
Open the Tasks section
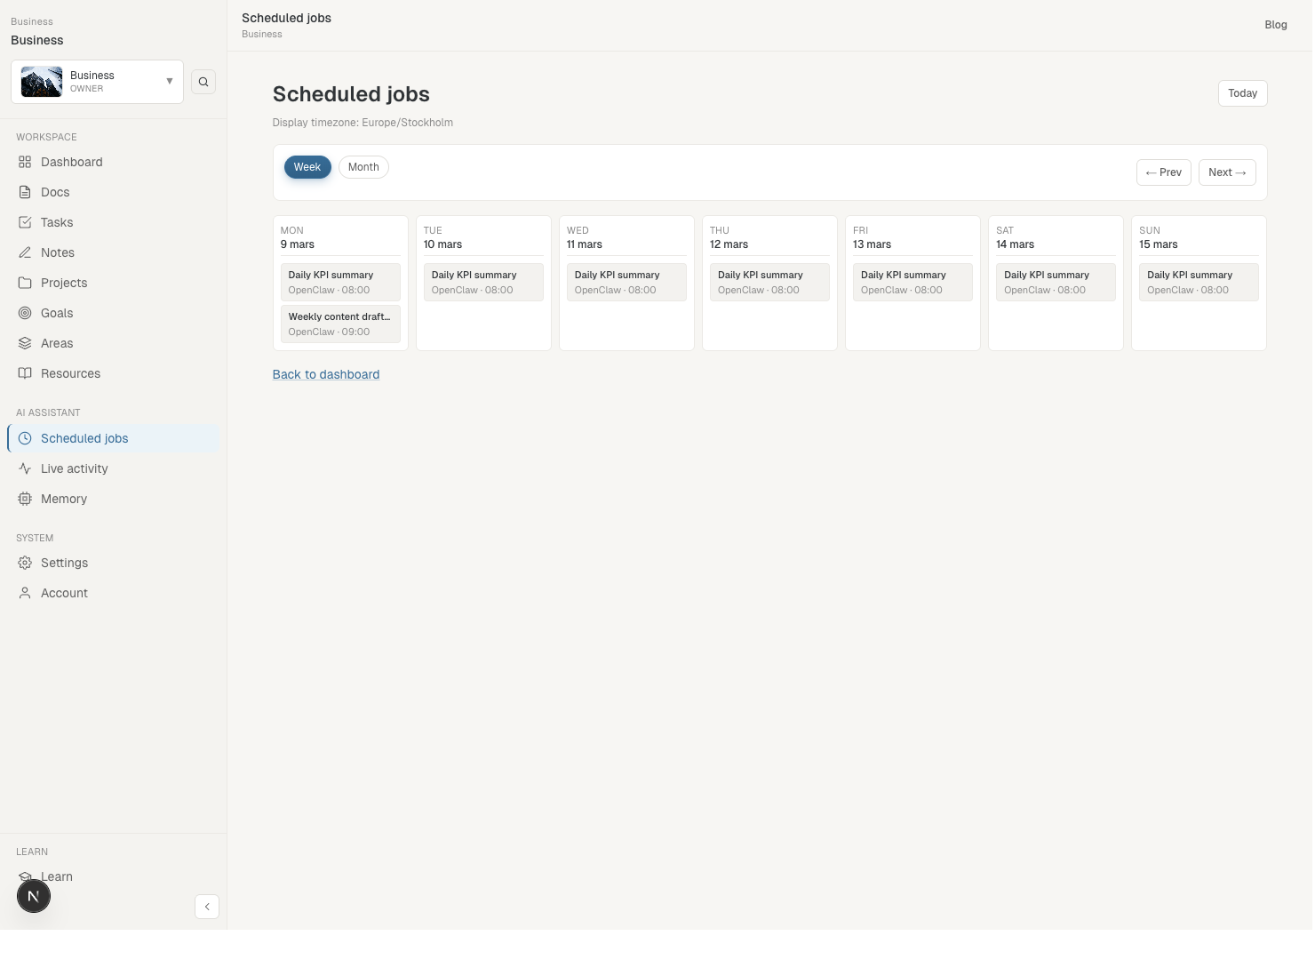(56, 222)
